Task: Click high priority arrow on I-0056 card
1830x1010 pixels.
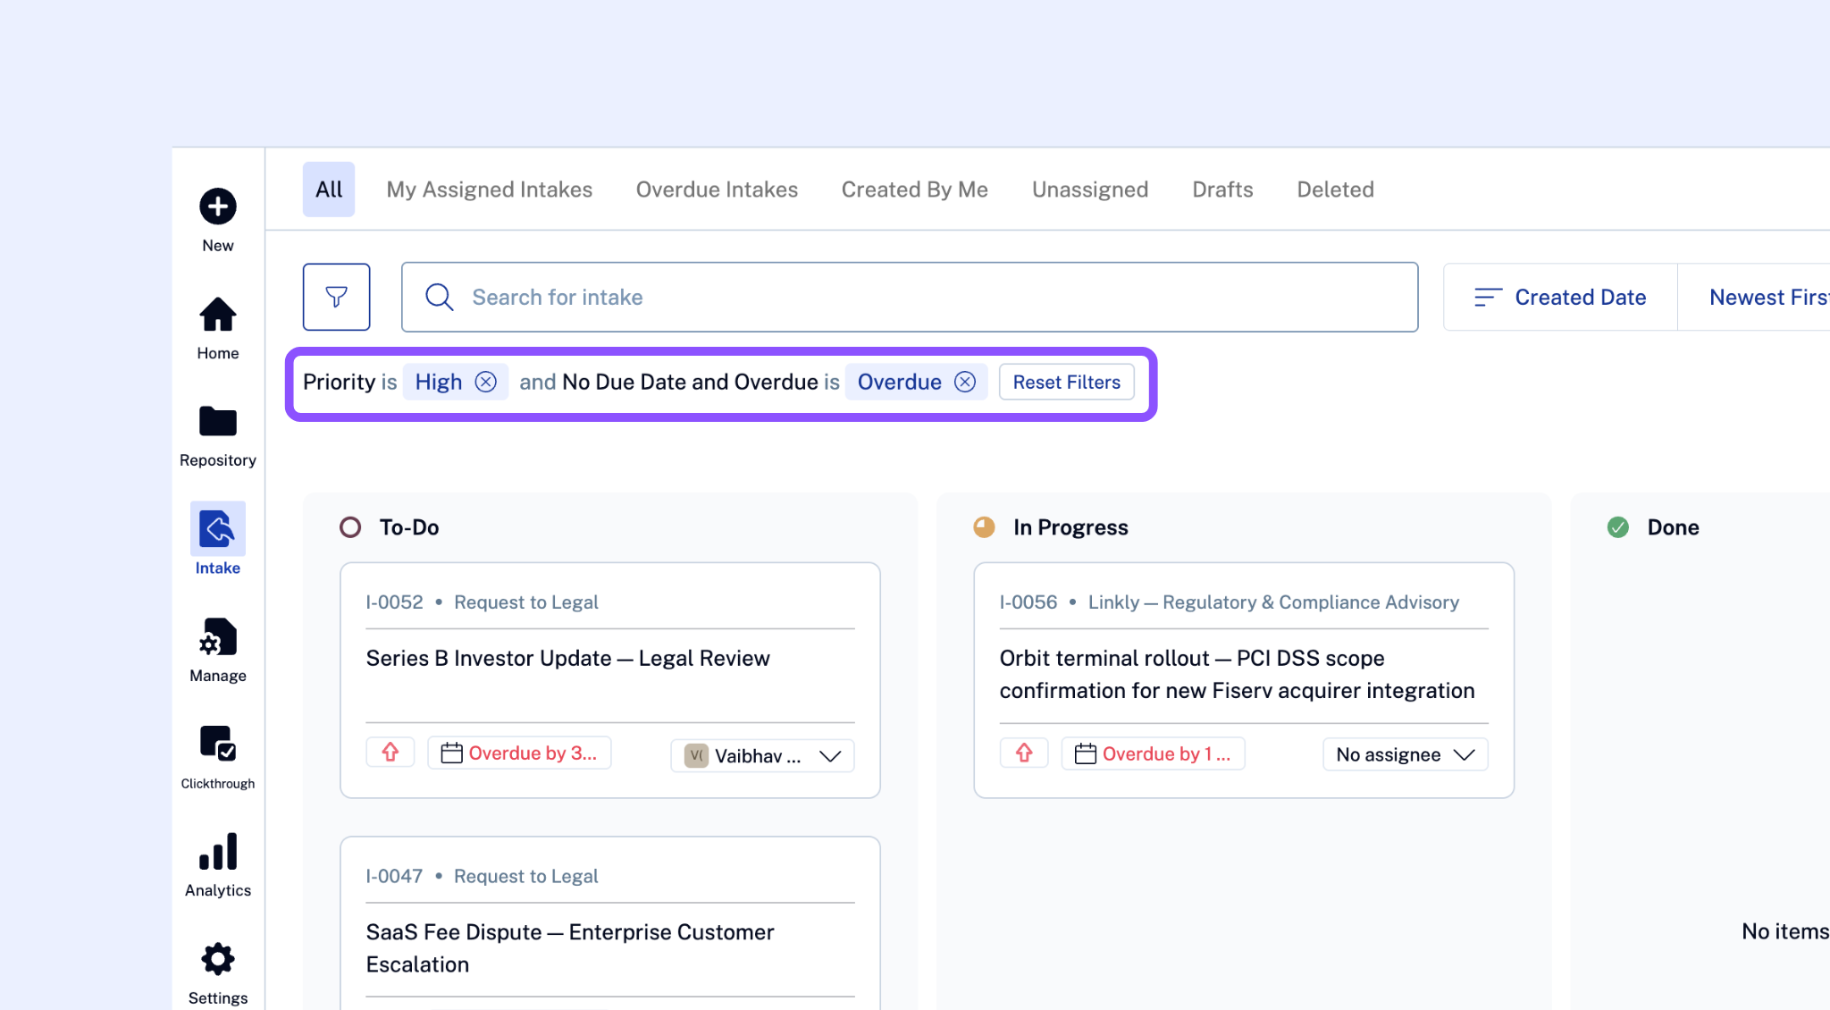Action: (x=1024, y=753)
